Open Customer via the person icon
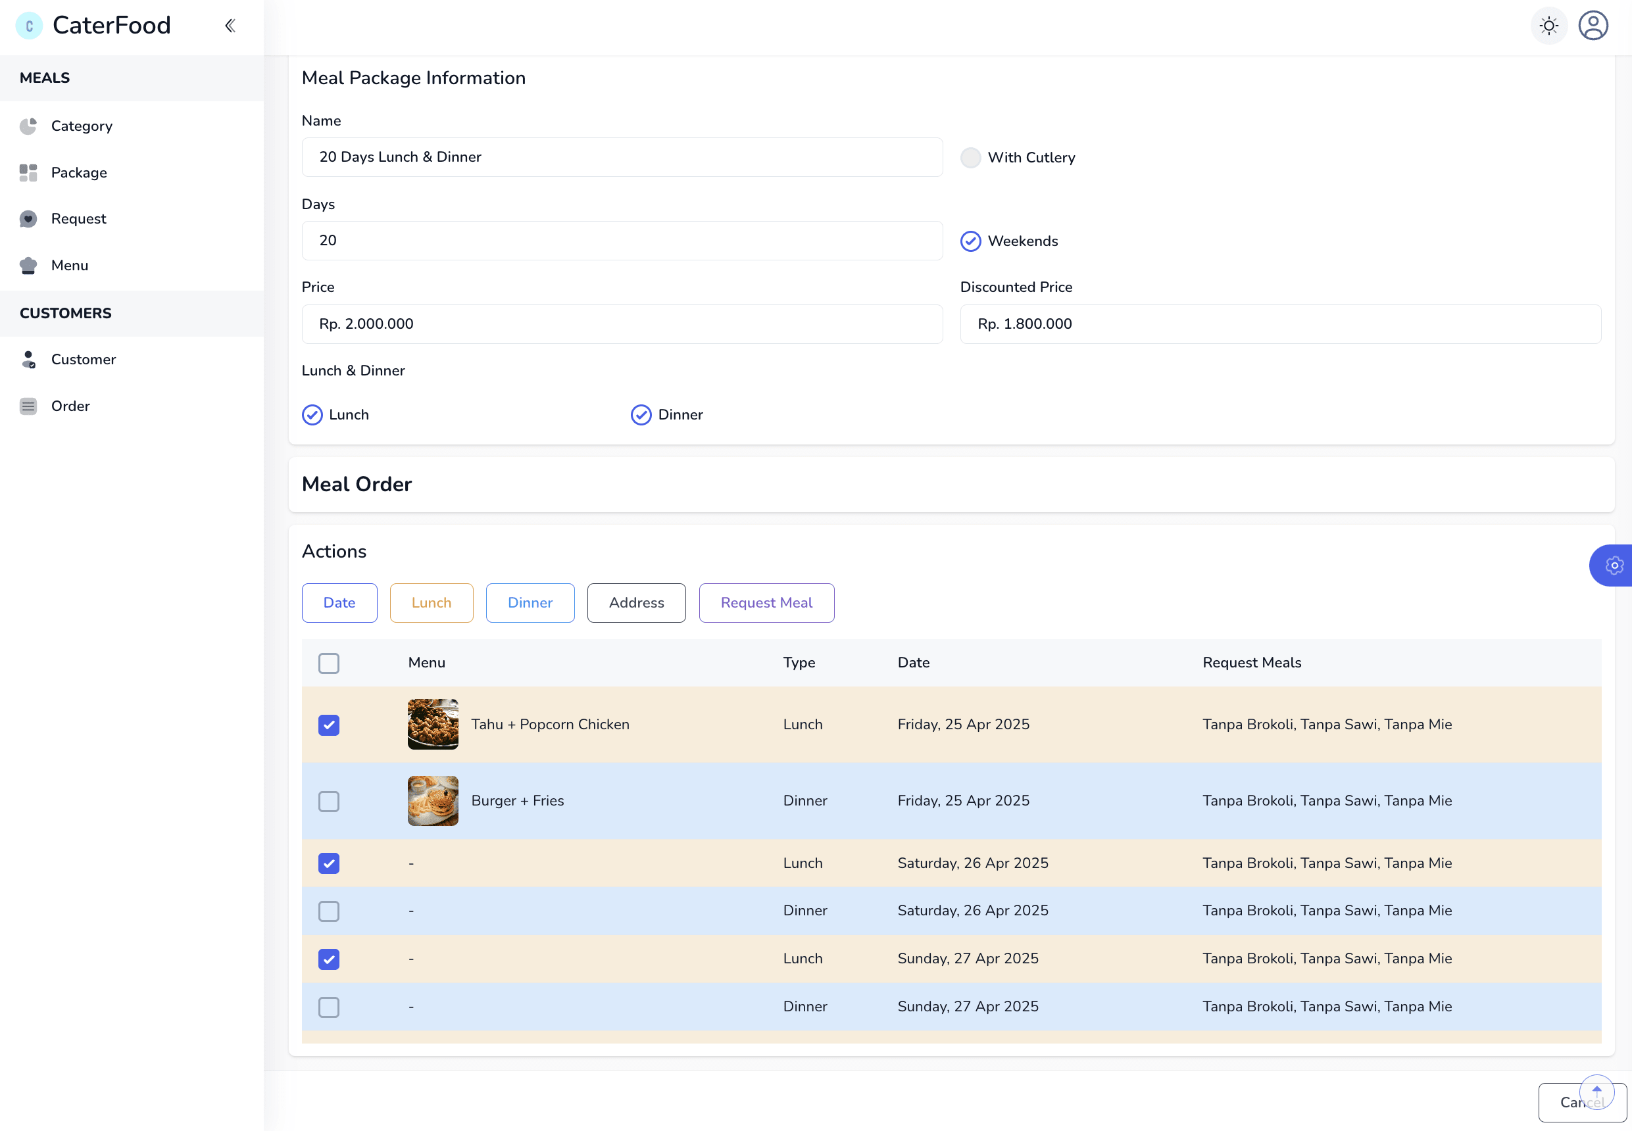 [x=28, y=359]
